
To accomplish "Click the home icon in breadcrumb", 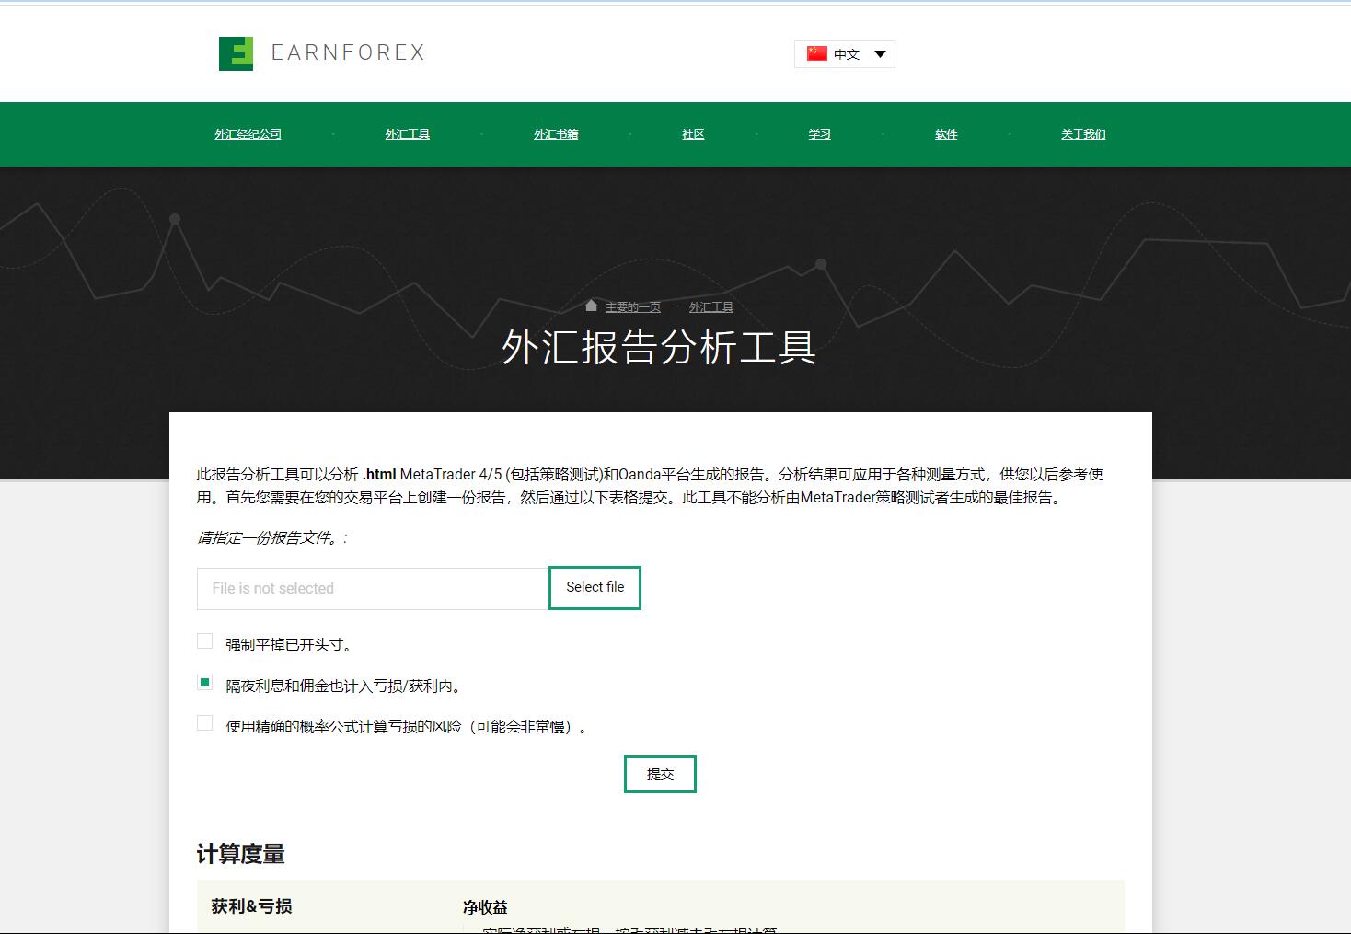I will tap(591, 306).
